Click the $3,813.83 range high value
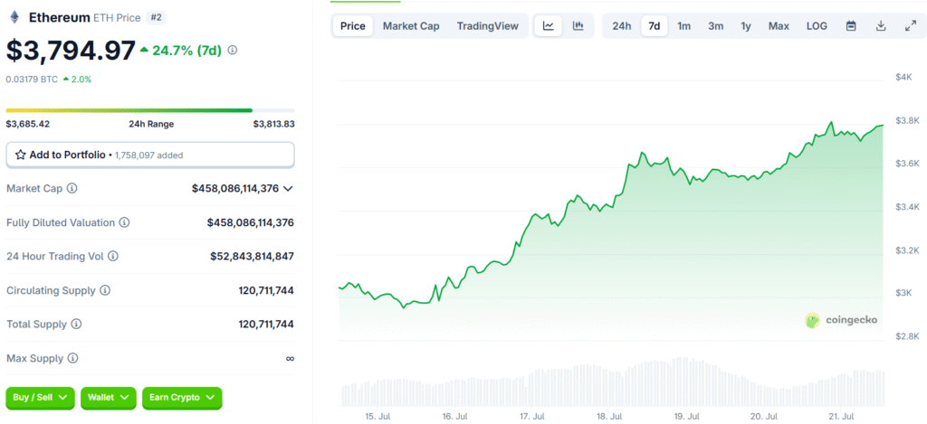 [x=273, y=124]
